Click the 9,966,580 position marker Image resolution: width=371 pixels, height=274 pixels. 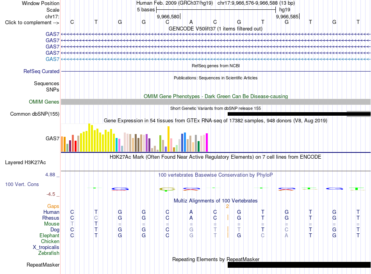click(x=168, y=16)
